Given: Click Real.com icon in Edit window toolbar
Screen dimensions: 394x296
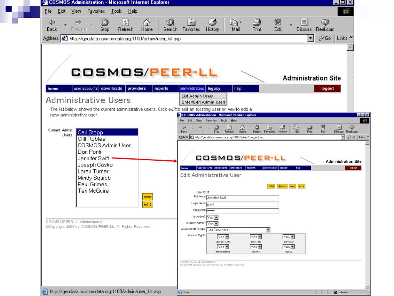Looking at the screenshot, I should (352, 129).
